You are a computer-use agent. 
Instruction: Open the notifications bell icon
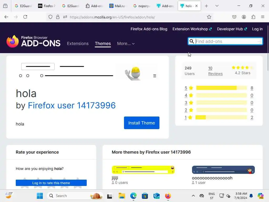point(251,196)
